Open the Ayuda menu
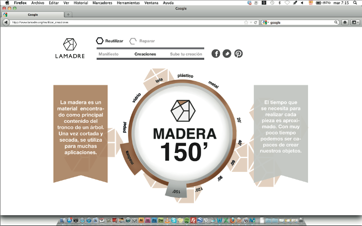362x226 pixels. point(168,3)
